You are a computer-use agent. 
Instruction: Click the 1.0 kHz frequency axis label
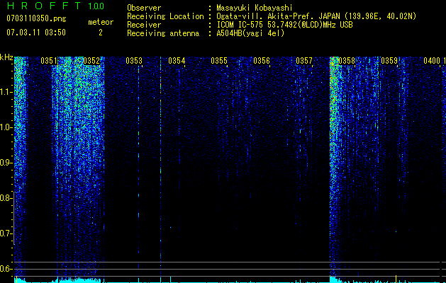(6, 128)
